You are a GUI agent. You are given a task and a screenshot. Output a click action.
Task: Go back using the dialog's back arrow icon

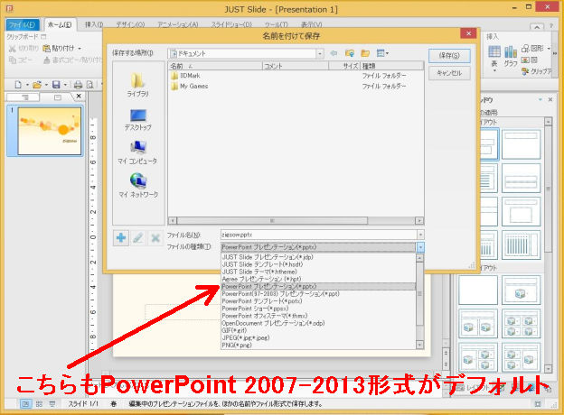click(x=334, y=53)
